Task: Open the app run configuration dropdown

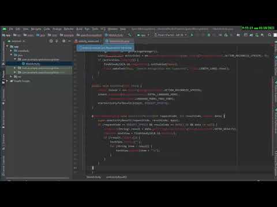Action: pos(143,35)
